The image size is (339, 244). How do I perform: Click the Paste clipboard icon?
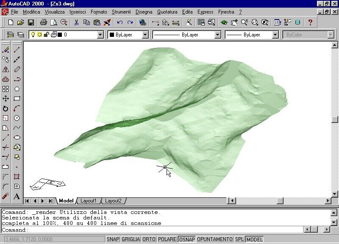pyautogui.click(x=97, y=22)
